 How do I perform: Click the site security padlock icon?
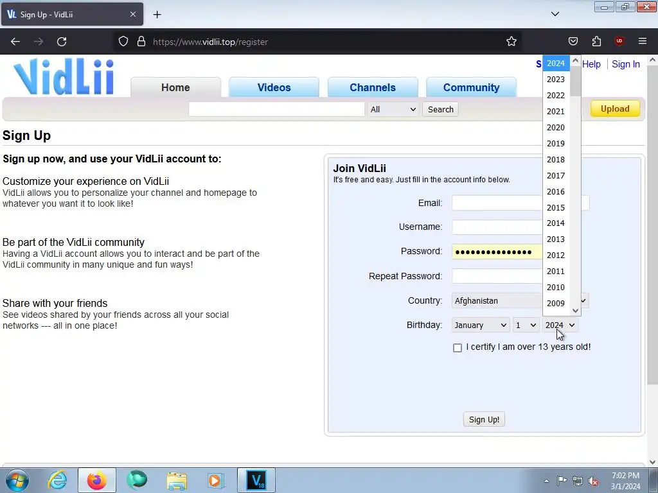point(141,42)
